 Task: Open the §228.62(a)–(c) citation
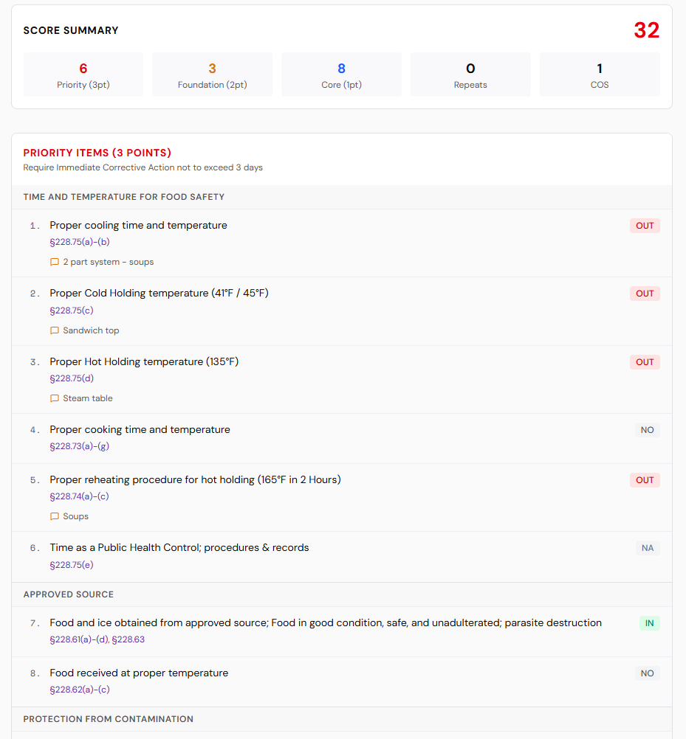[78, 690]
